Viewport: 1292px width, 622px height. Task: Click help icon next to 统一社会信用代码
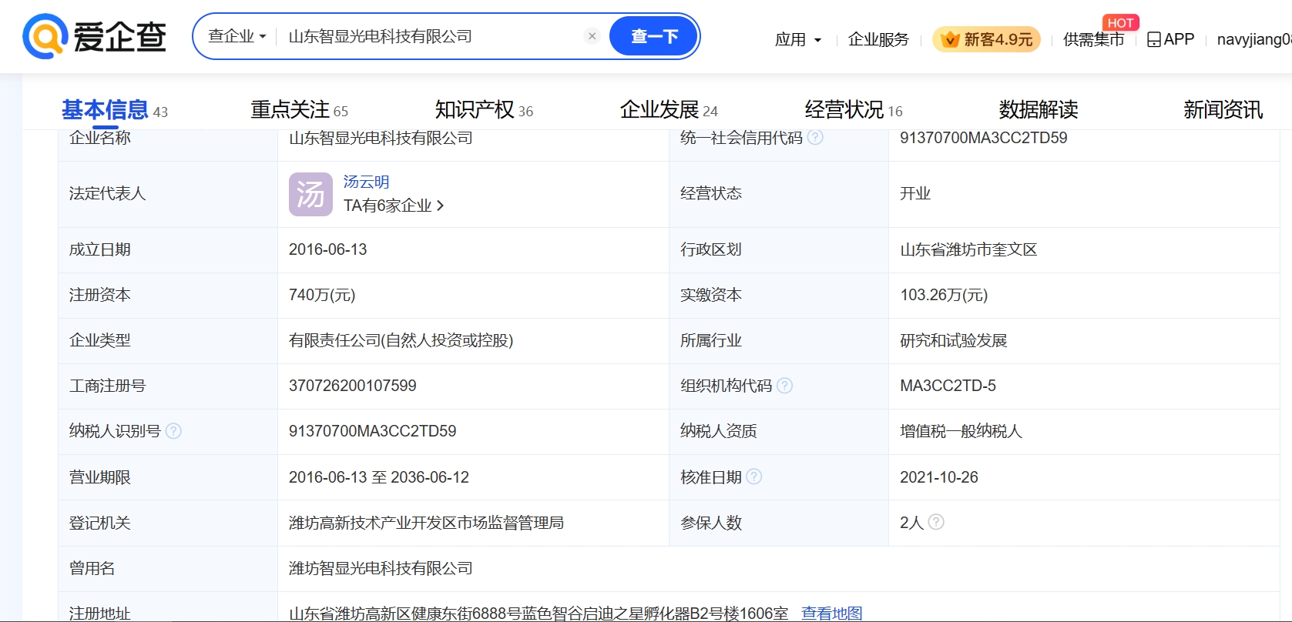[x=815, y=137]
